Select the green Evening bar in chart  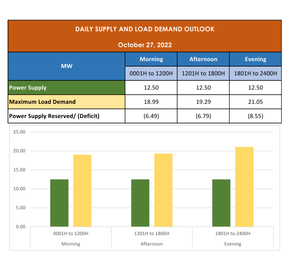point(221,203)
